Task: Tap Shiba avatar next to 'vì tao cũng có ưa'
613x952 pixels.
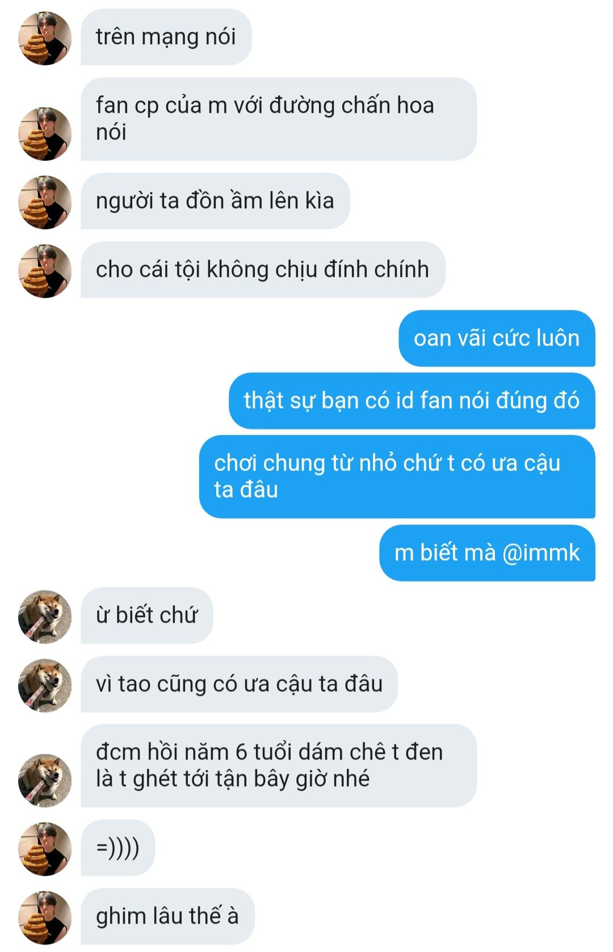Action: (x=45, y=685)
